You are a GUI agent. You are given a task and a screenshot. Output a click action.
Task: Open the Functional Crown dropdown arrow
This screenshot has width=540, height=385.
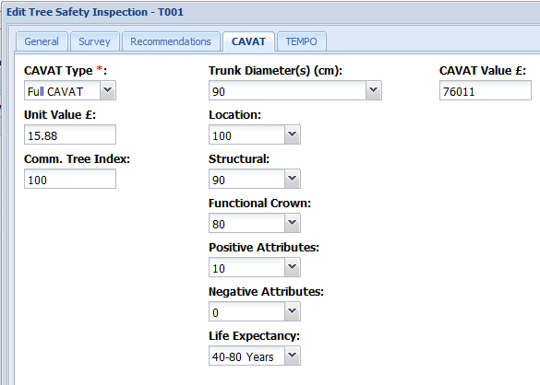pos(293,223)
